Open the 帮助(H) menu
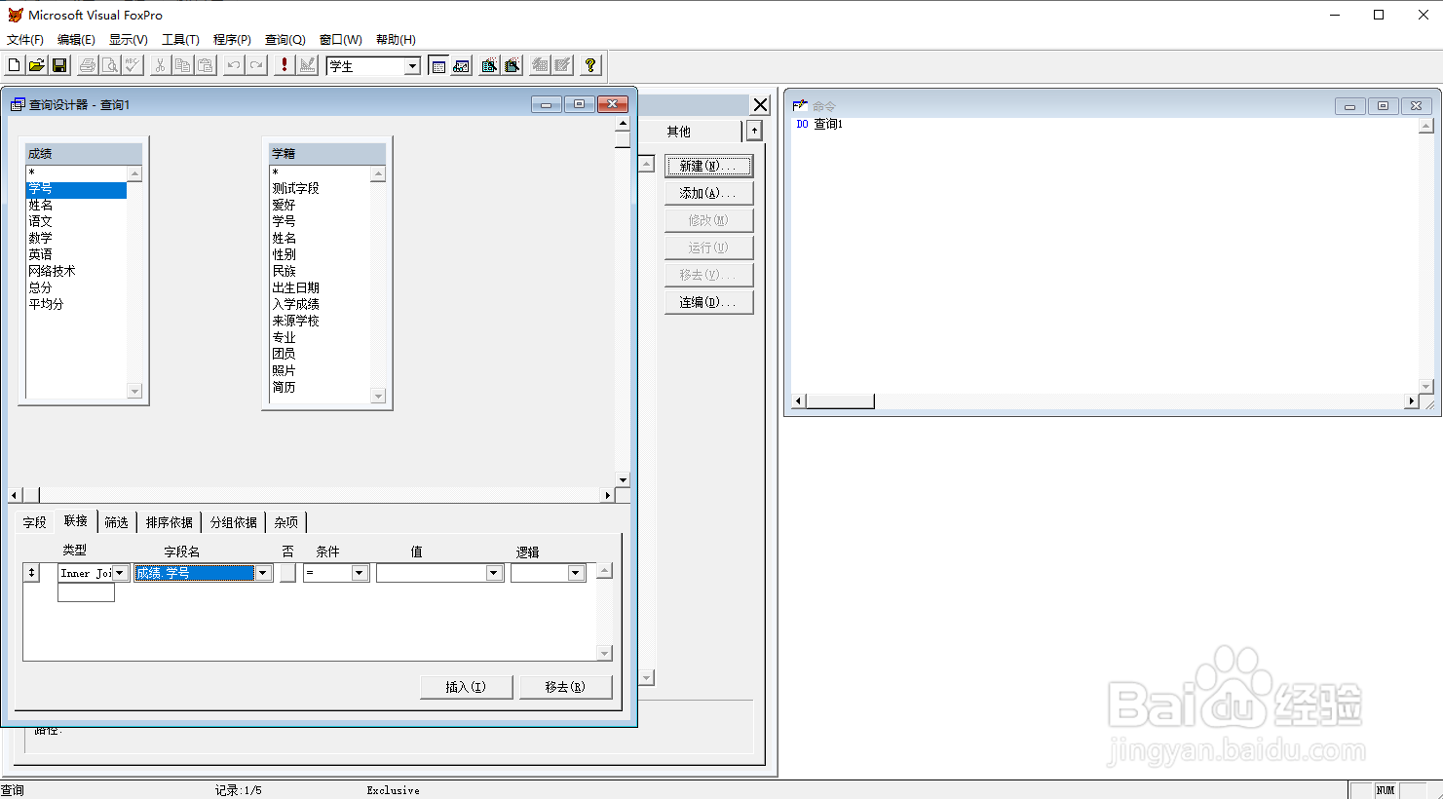The image size is (1443, 799). point(396,40)
